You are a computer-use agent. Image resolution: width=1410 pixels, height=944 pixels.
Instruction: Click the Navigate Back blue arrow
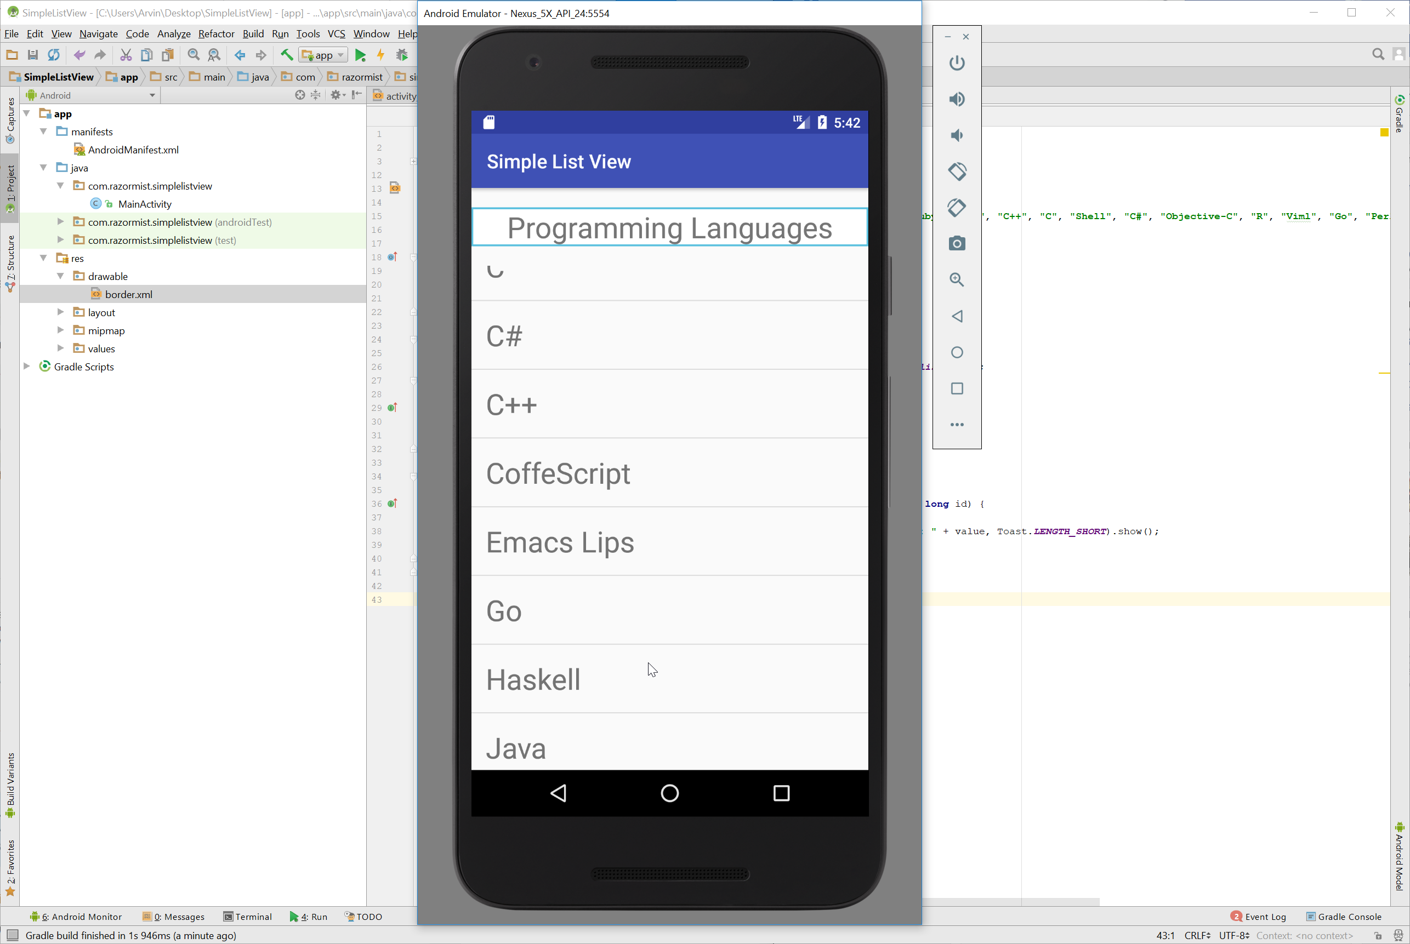point(240,55)
